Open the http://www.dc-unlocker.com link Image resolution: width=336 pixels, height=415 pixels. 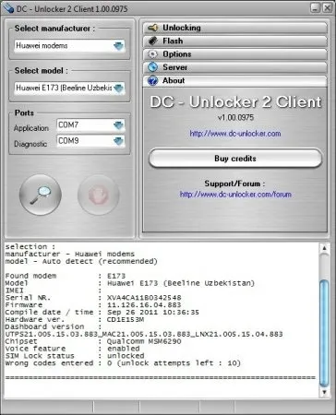(235, 134)
